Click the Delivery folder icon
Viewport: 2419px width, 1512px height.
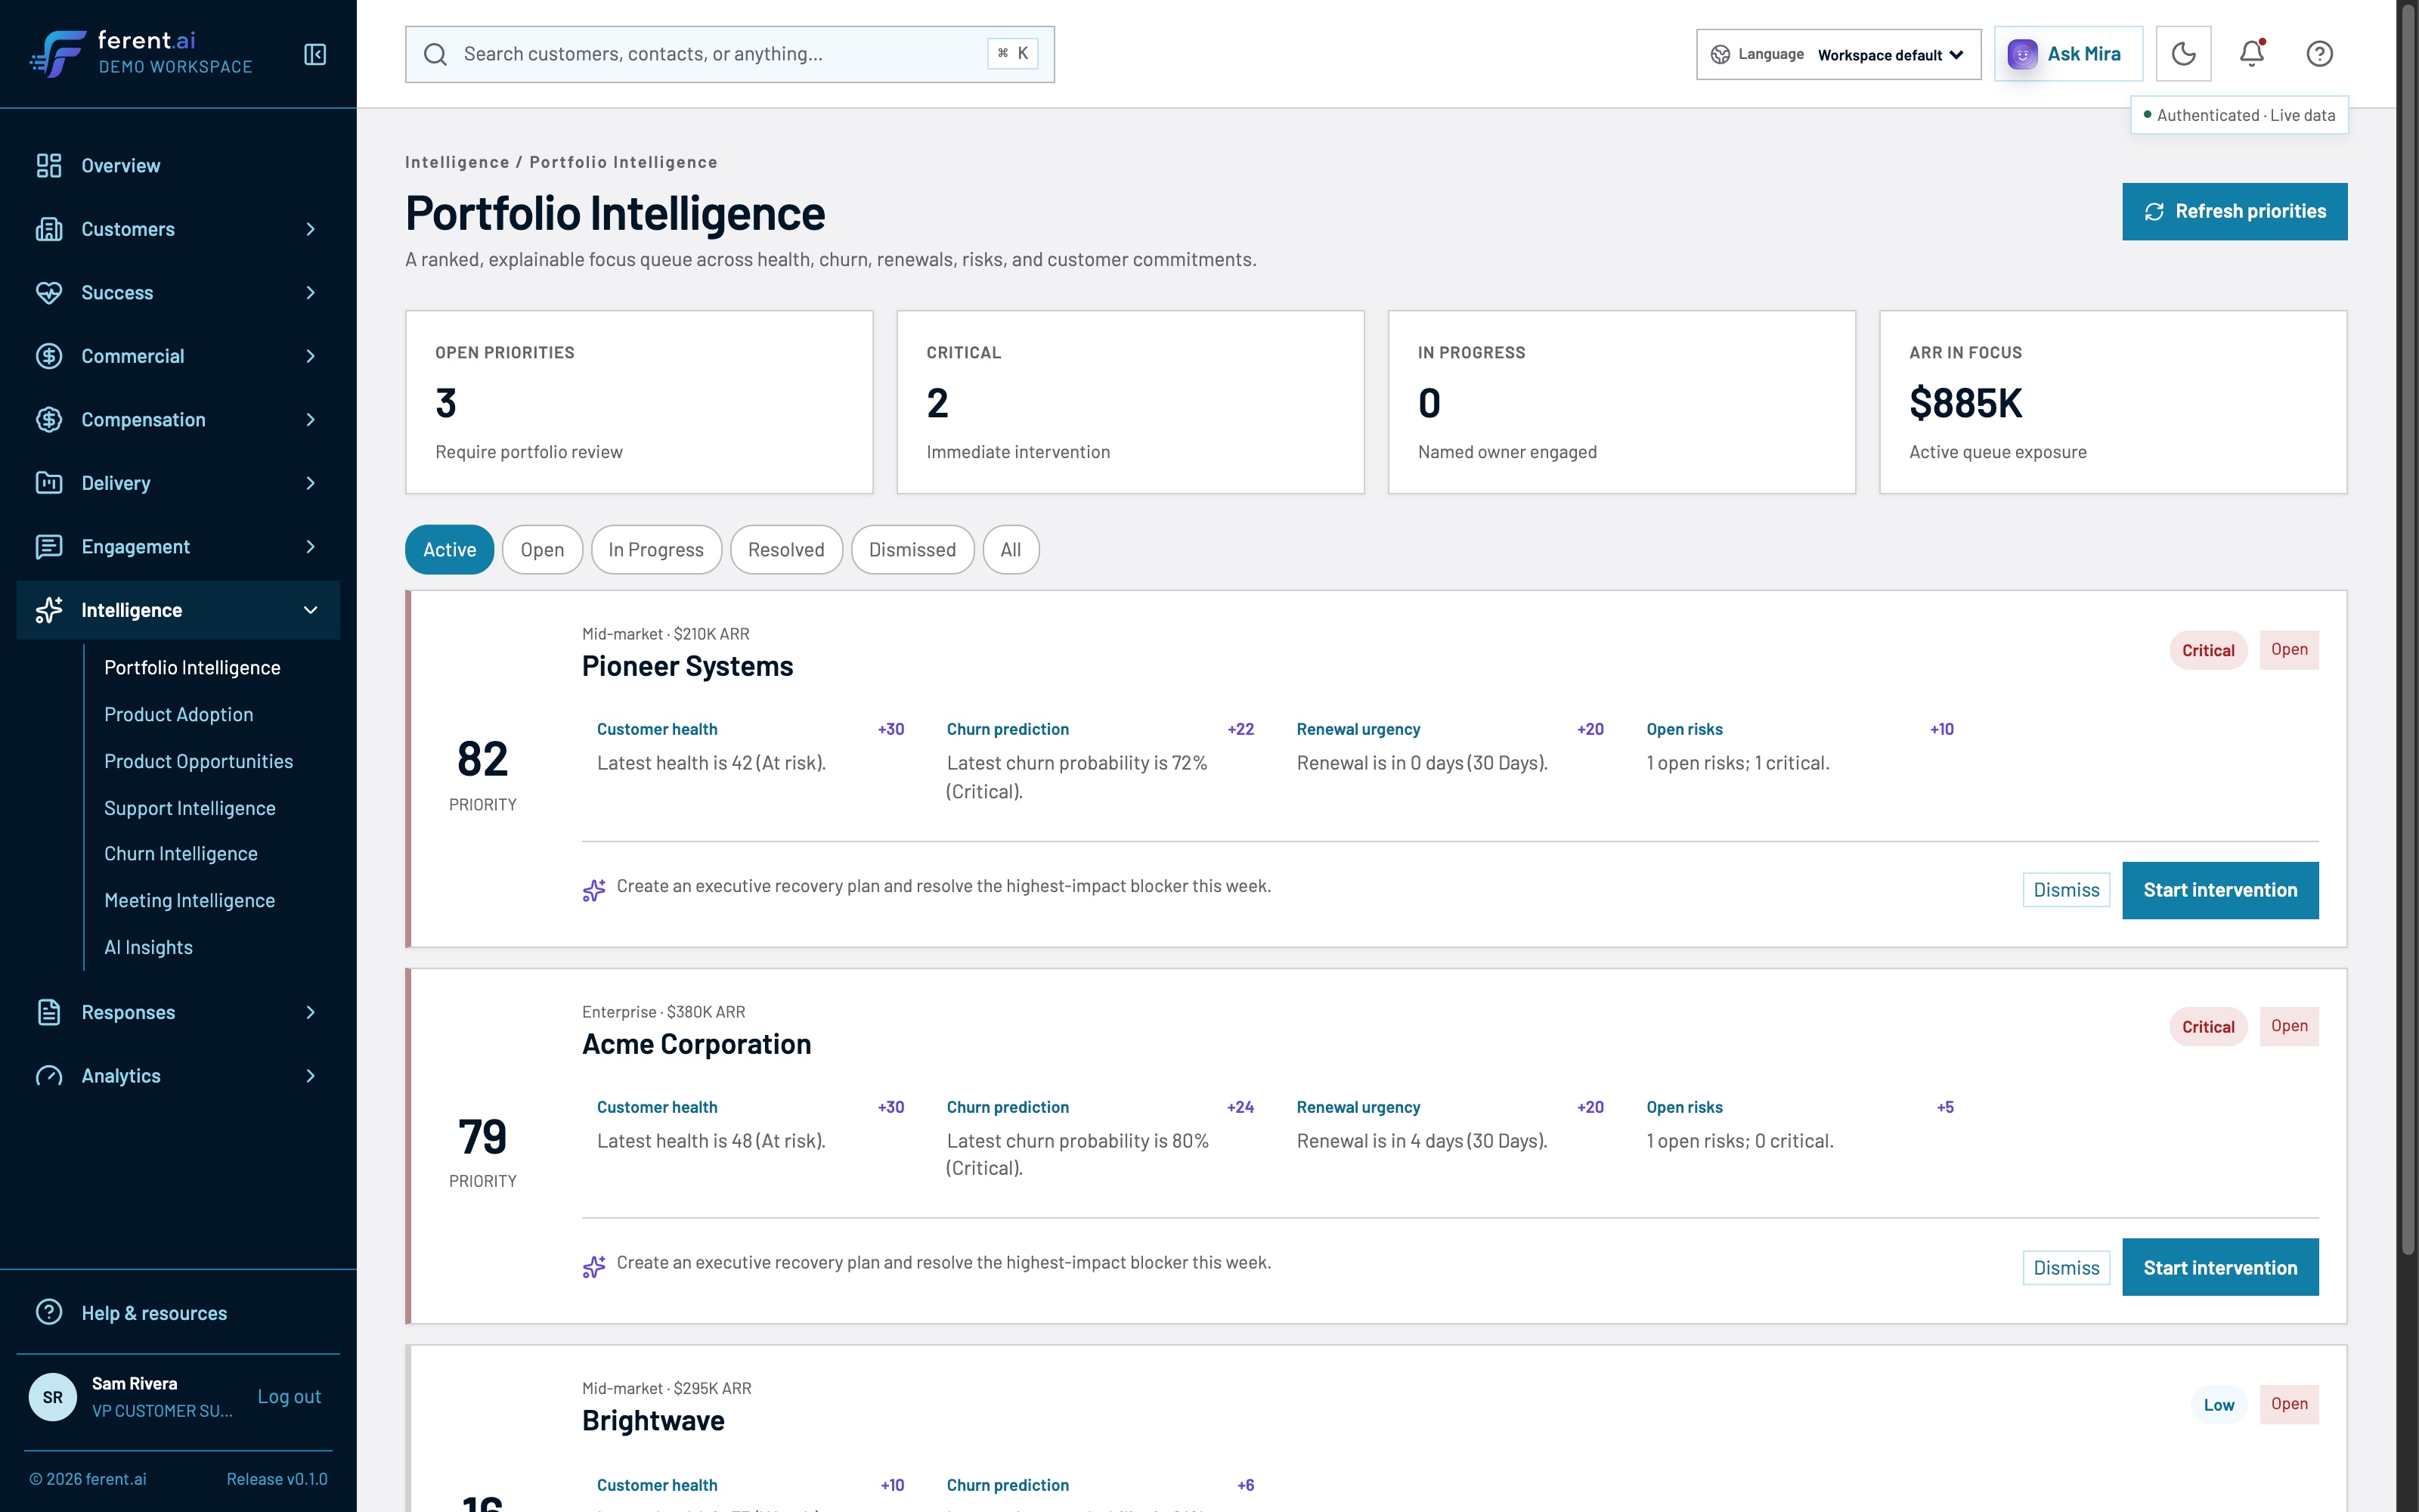click(x=49, y=483)
